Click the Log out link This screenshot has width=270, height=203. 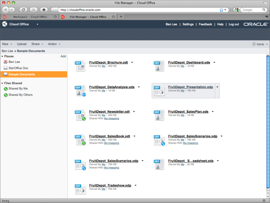(234, 24)
